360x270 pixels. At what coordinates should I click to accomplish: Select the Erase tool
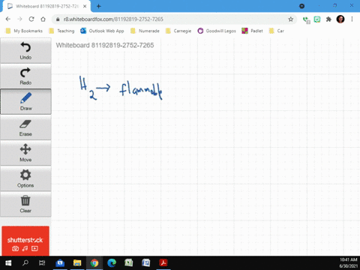tap(25, 127)
